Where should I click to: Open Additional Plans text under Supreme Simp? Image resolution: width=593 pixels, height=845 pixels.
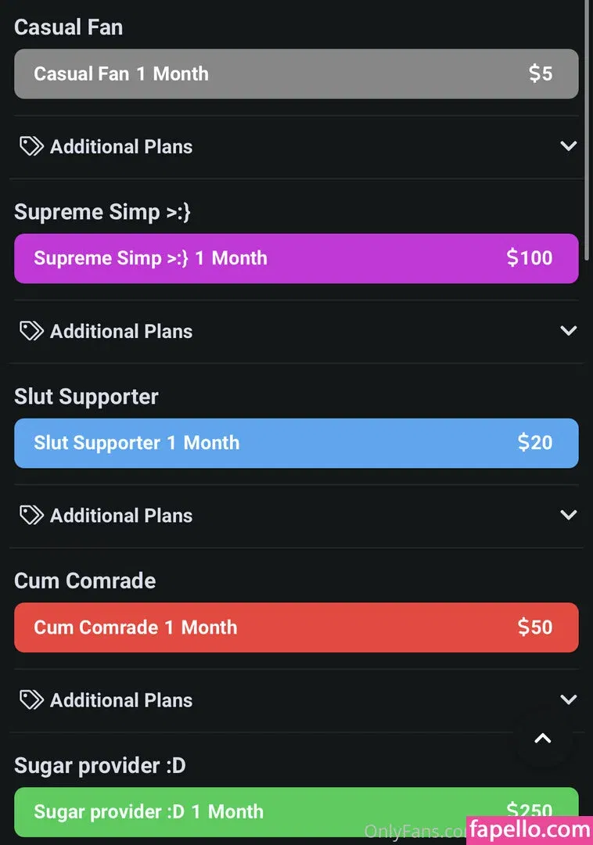tap(121, 332)
